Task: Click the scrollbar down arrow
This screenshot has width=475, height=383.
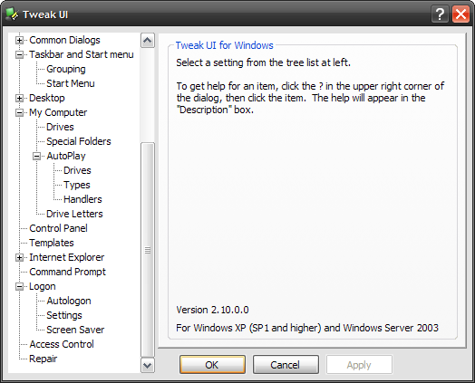Action: [148, 365]
